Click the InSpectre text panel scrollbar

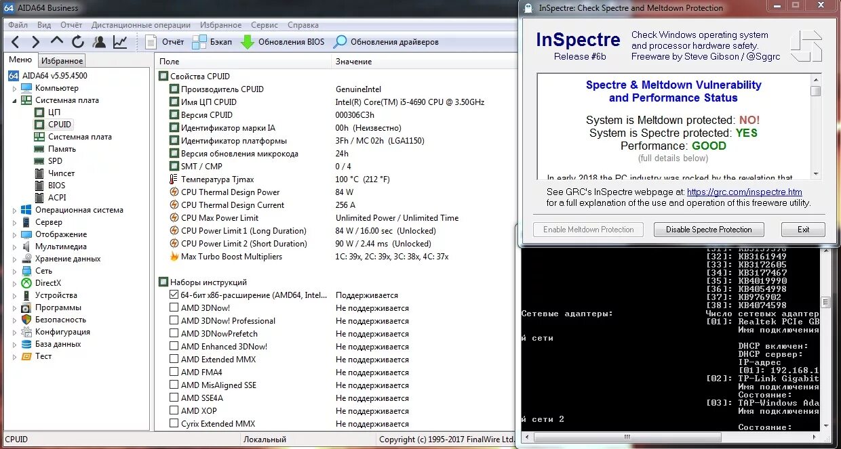click(816, 126)
